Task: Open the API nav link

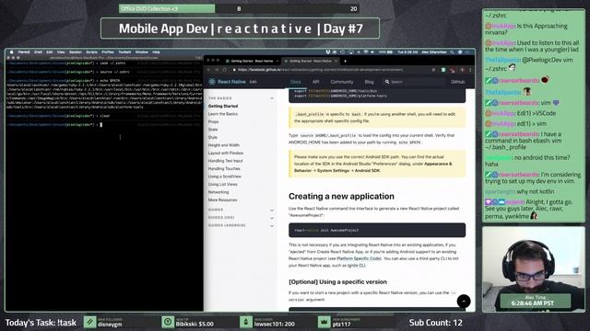Action: pos(315,82)
